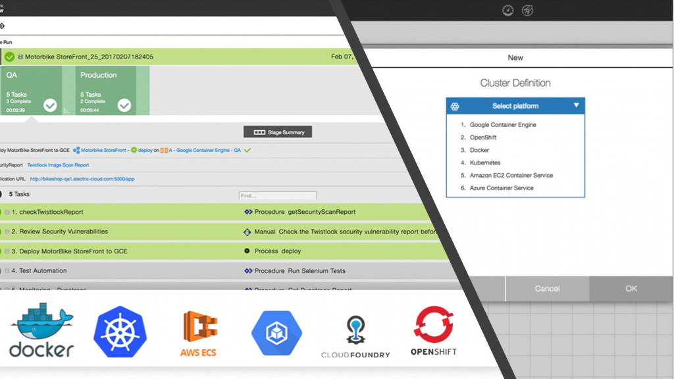Click the Cancel button in Cluster Definition dialog
Image resolution: width=674 pixels, height=379 pixels.
(x=547, y=289)
